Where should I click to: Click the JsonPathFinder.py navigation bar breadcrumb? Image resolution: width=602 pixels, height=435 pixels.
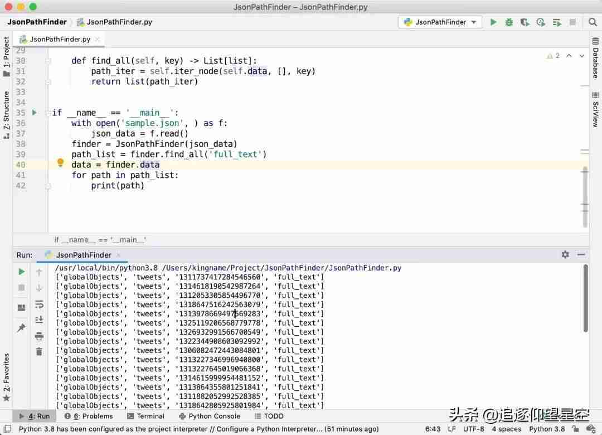pos(115,22)
